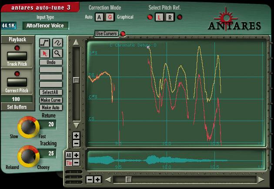Click the Correct Pitch red indicator light
This screenshot has width=274, height=189.
tap(17, 74)
